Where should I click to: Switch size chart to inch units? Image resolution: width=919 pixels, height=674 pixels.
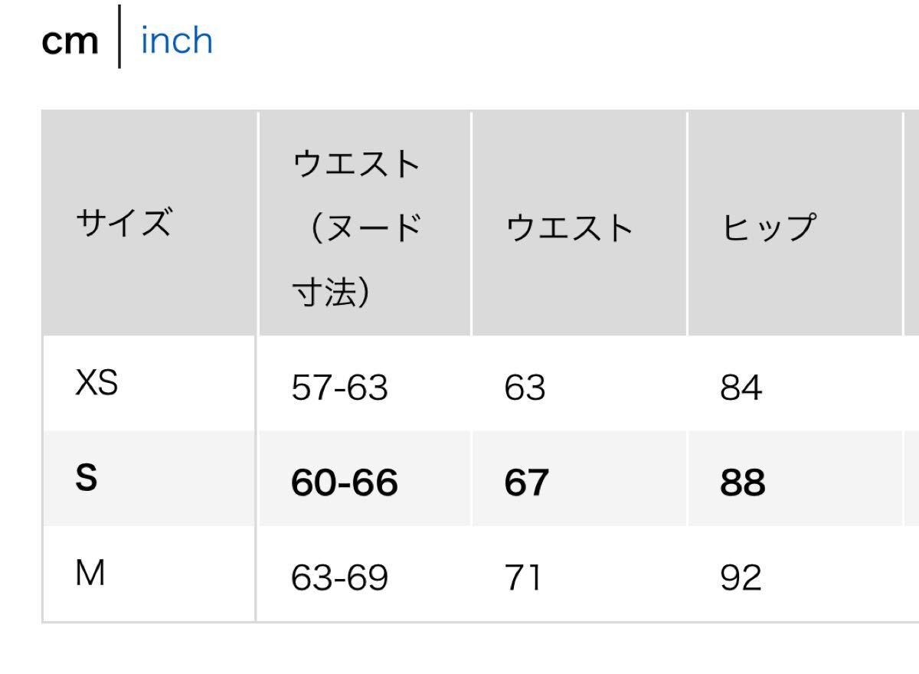click(x=176, y=41)
